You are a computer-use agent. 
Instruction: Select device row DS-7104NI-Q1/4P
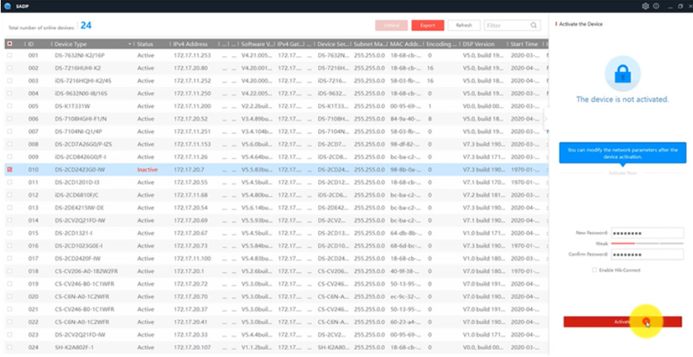[x=276, y=131]
